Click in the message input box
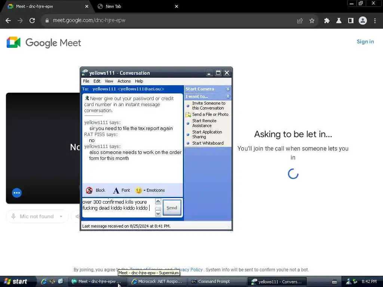This screenshot has width=383, height=287. [x=119, y=207]
